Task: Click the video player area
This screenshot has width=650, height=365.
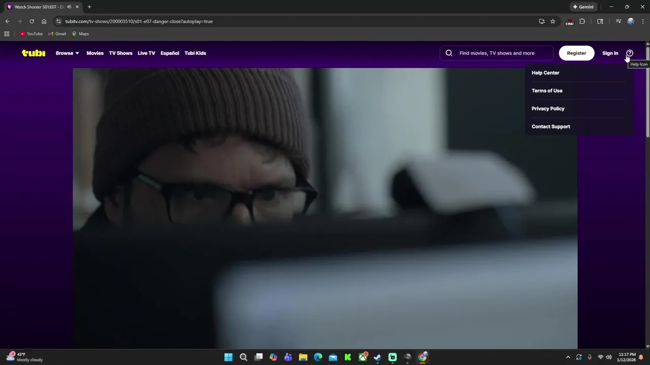Action: [x=325, y=208]
